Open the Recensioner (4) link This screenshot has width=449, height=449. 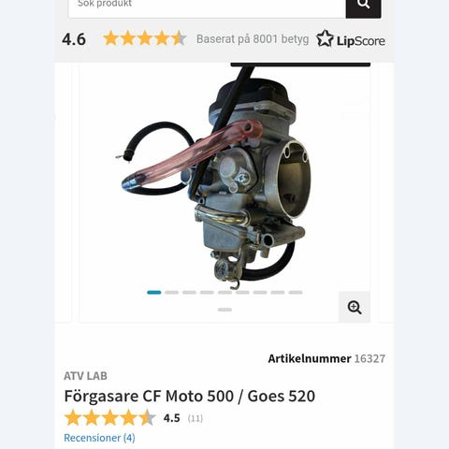pos(99,438)
